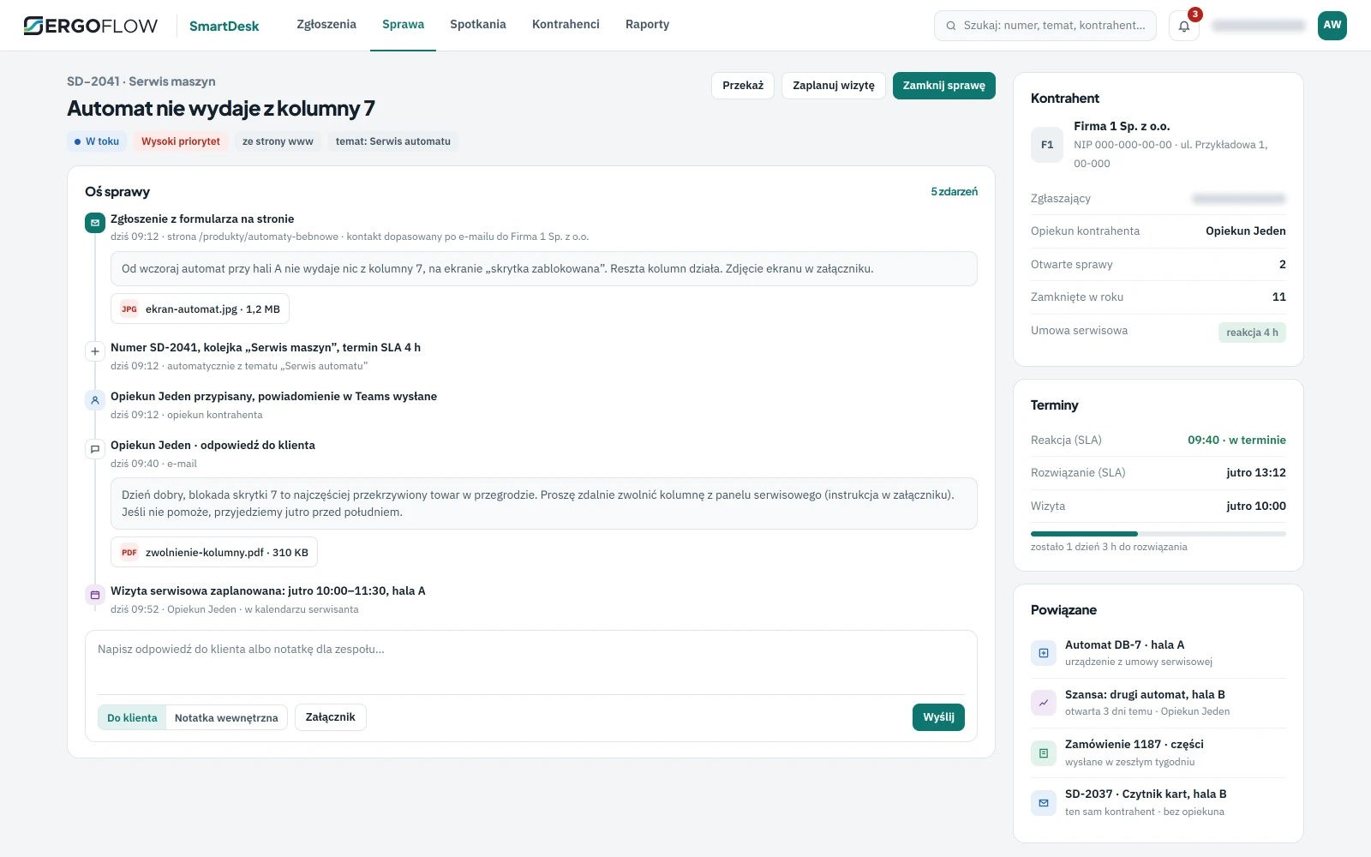
Task: Click the plus icon beside Numer SD-2041 event
Action: click(95, 351)
